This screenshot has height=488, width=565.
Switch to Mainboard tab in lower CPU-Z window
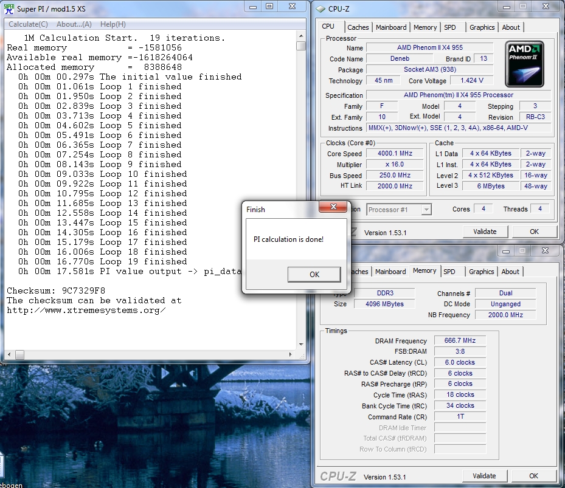(x=390, y=272)
